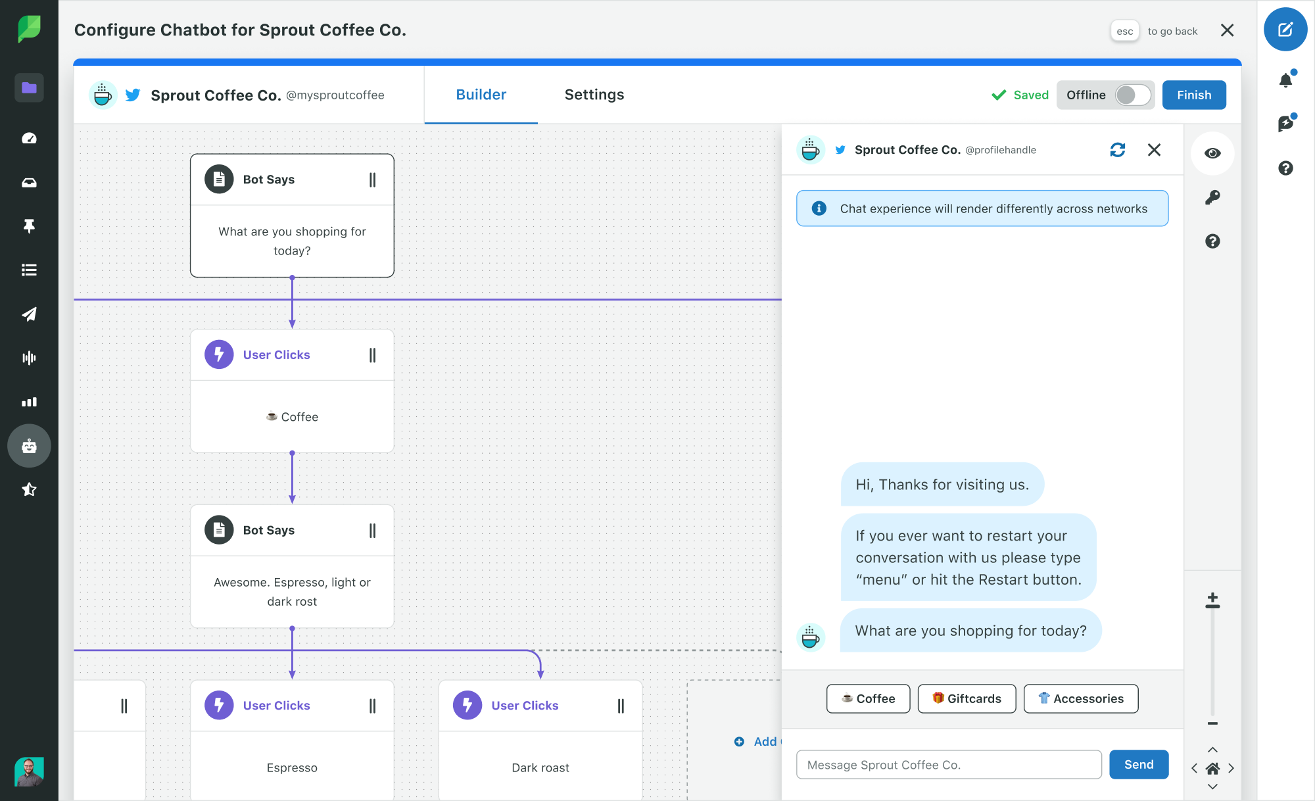Expand the Dark roast User Clicks node
Screen dimensions: 1315x801
(621, 705)
